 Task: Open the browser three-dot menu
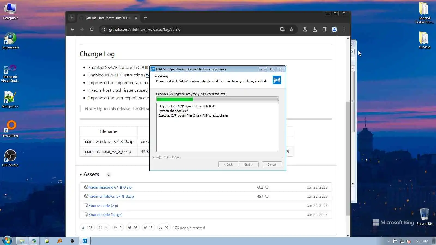click(x=344, y=29)
